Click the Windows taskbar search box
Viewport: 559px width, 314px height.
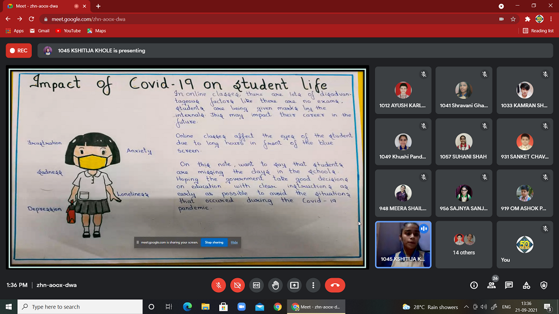click(80, 307)
